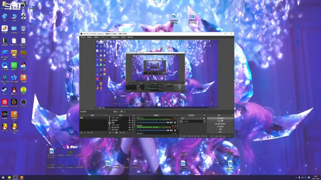Open the Tools menu in OBS
The width and height of the screenshot is (321, 180).
point(123,37)
